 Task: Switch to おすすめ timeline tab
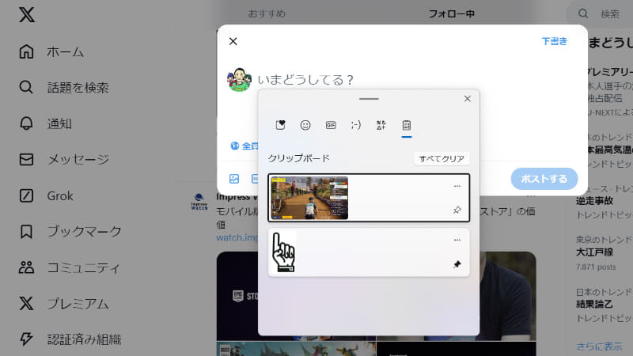coord(267,13)
